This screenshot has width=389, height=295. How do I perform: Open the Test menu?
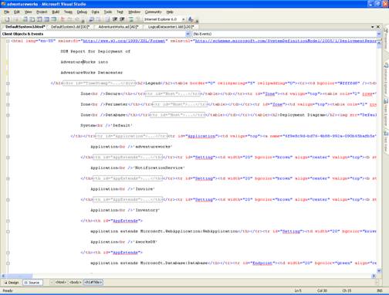[120, 12]
